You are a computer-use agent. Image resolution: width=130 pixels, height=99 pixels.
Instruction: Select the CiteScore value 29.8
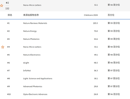pos(96,86)
